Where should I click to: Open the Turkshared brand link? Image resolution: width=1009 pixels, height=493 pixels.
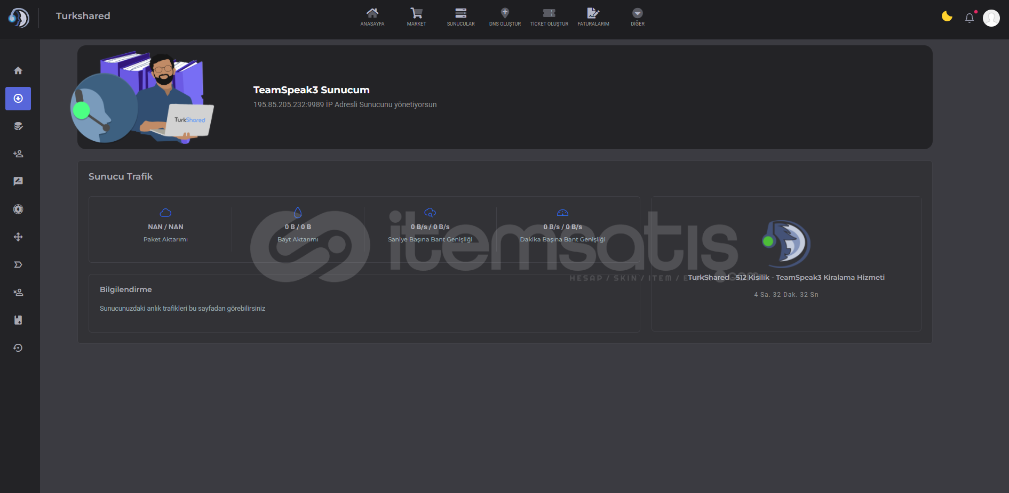point(83,16)
